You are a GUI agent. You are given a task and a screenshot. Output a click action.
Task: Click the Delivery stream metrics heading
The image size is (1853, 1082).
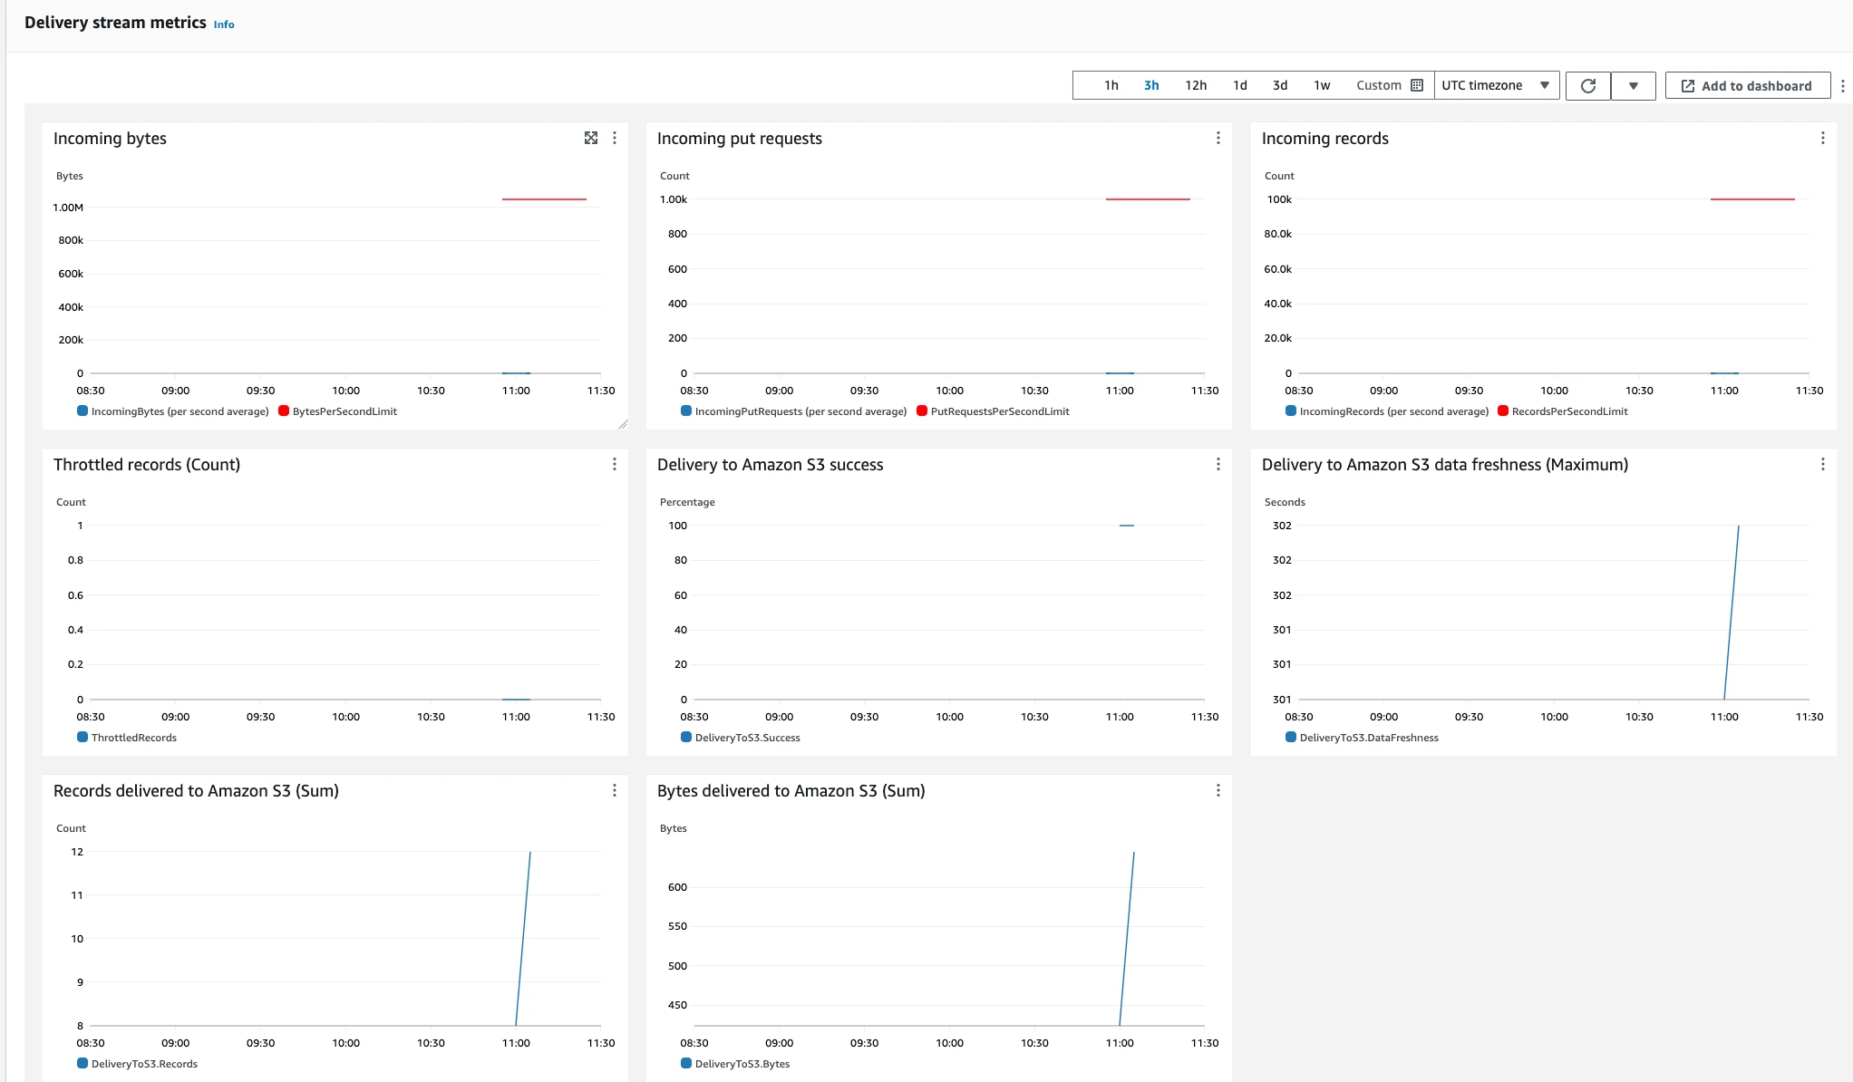pos(115,23)
